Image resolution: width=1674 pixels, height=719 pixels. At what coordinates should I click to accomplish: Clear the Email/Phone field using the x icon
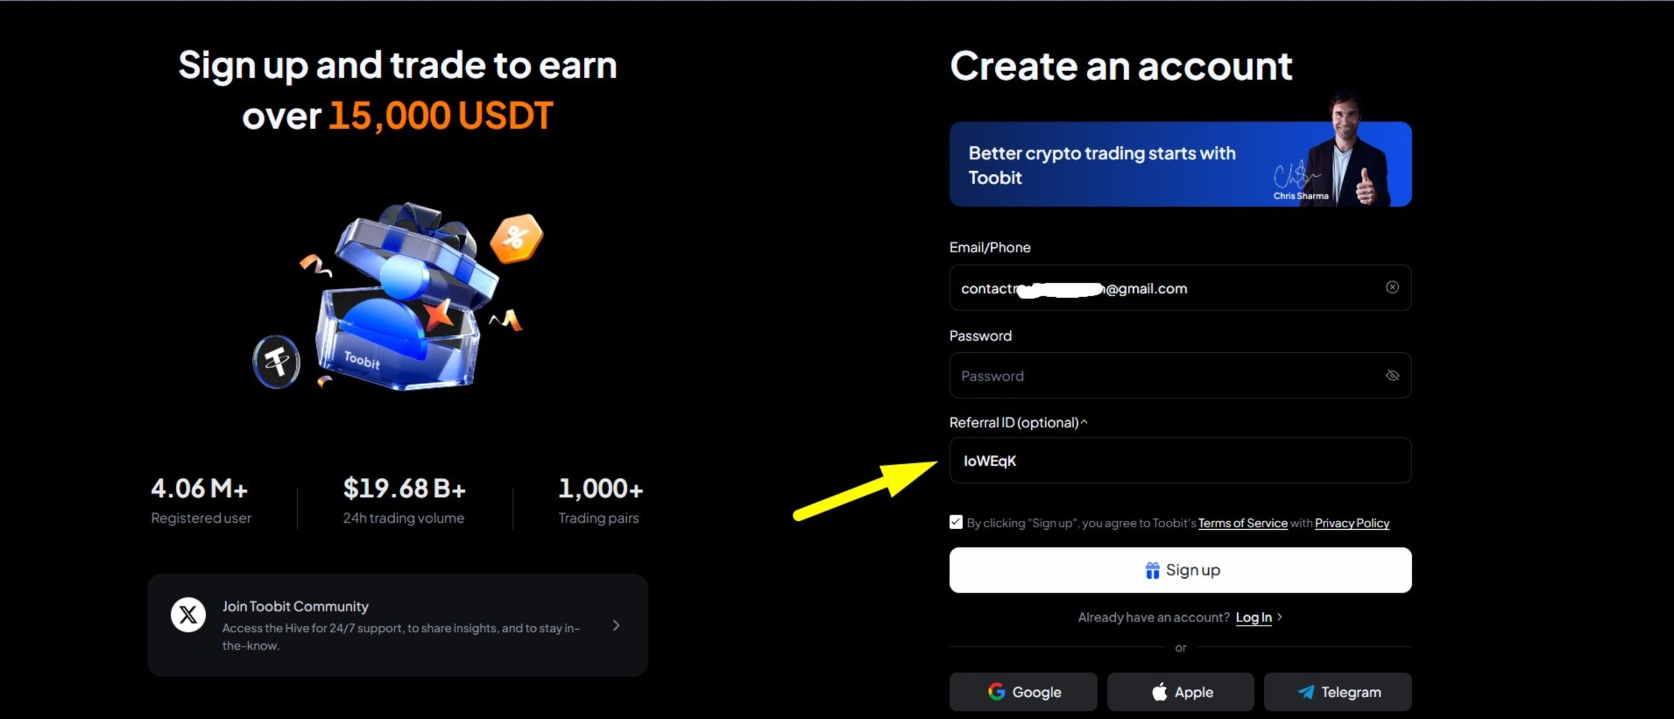tap(1392, 287)
